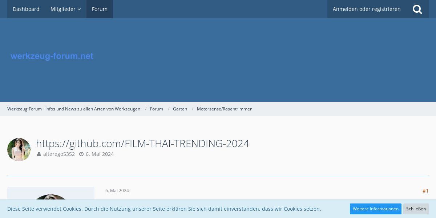The image size is (436, 218).
Task: Navigate to the Garten breadcrumb
Action: coord(180,109)
